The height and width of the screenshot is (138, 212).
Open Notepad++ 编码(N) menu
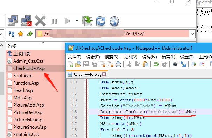coord(149,57)
